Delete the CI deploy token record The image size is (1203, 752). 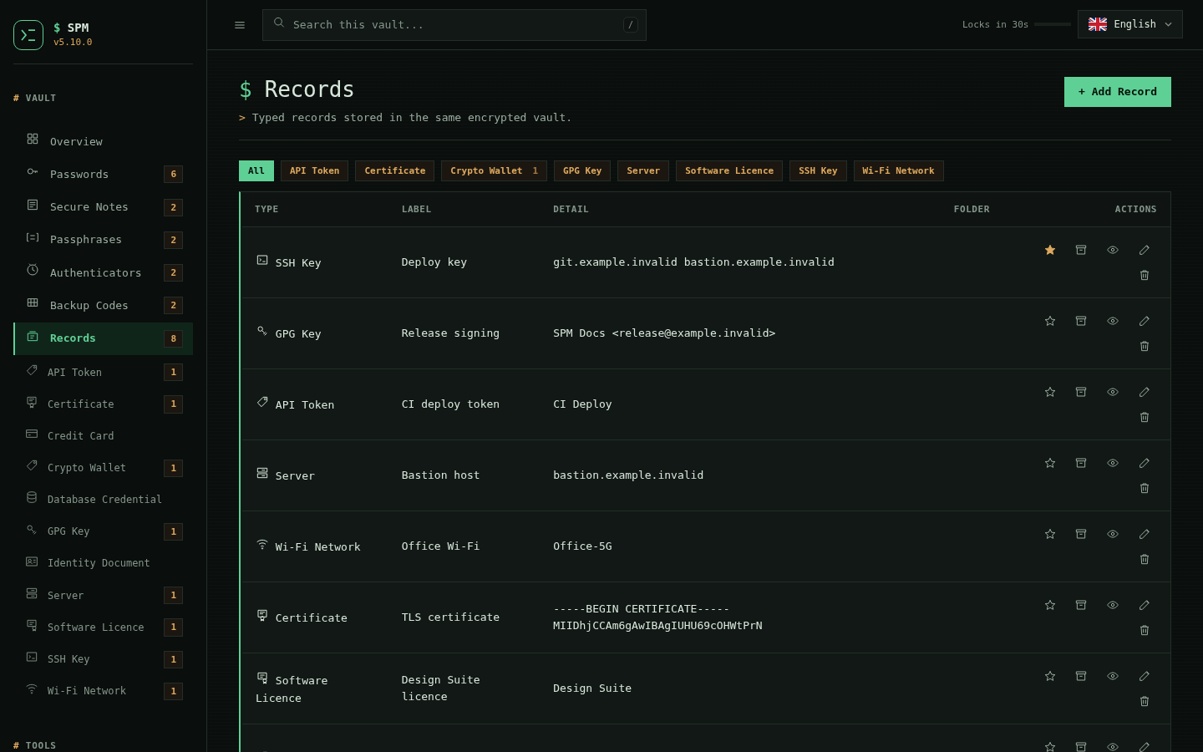click(x=1145, y=417)
